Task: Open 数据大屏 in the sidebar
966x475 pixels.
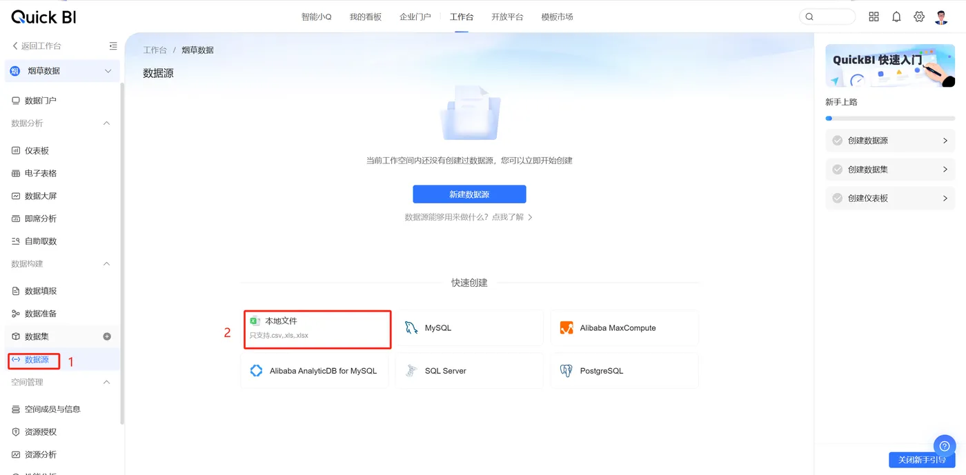Action: [x=41, y=196]
